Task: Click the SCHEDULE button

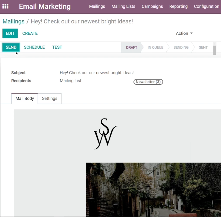Action: pyautogui.click(x=34, y=47)
